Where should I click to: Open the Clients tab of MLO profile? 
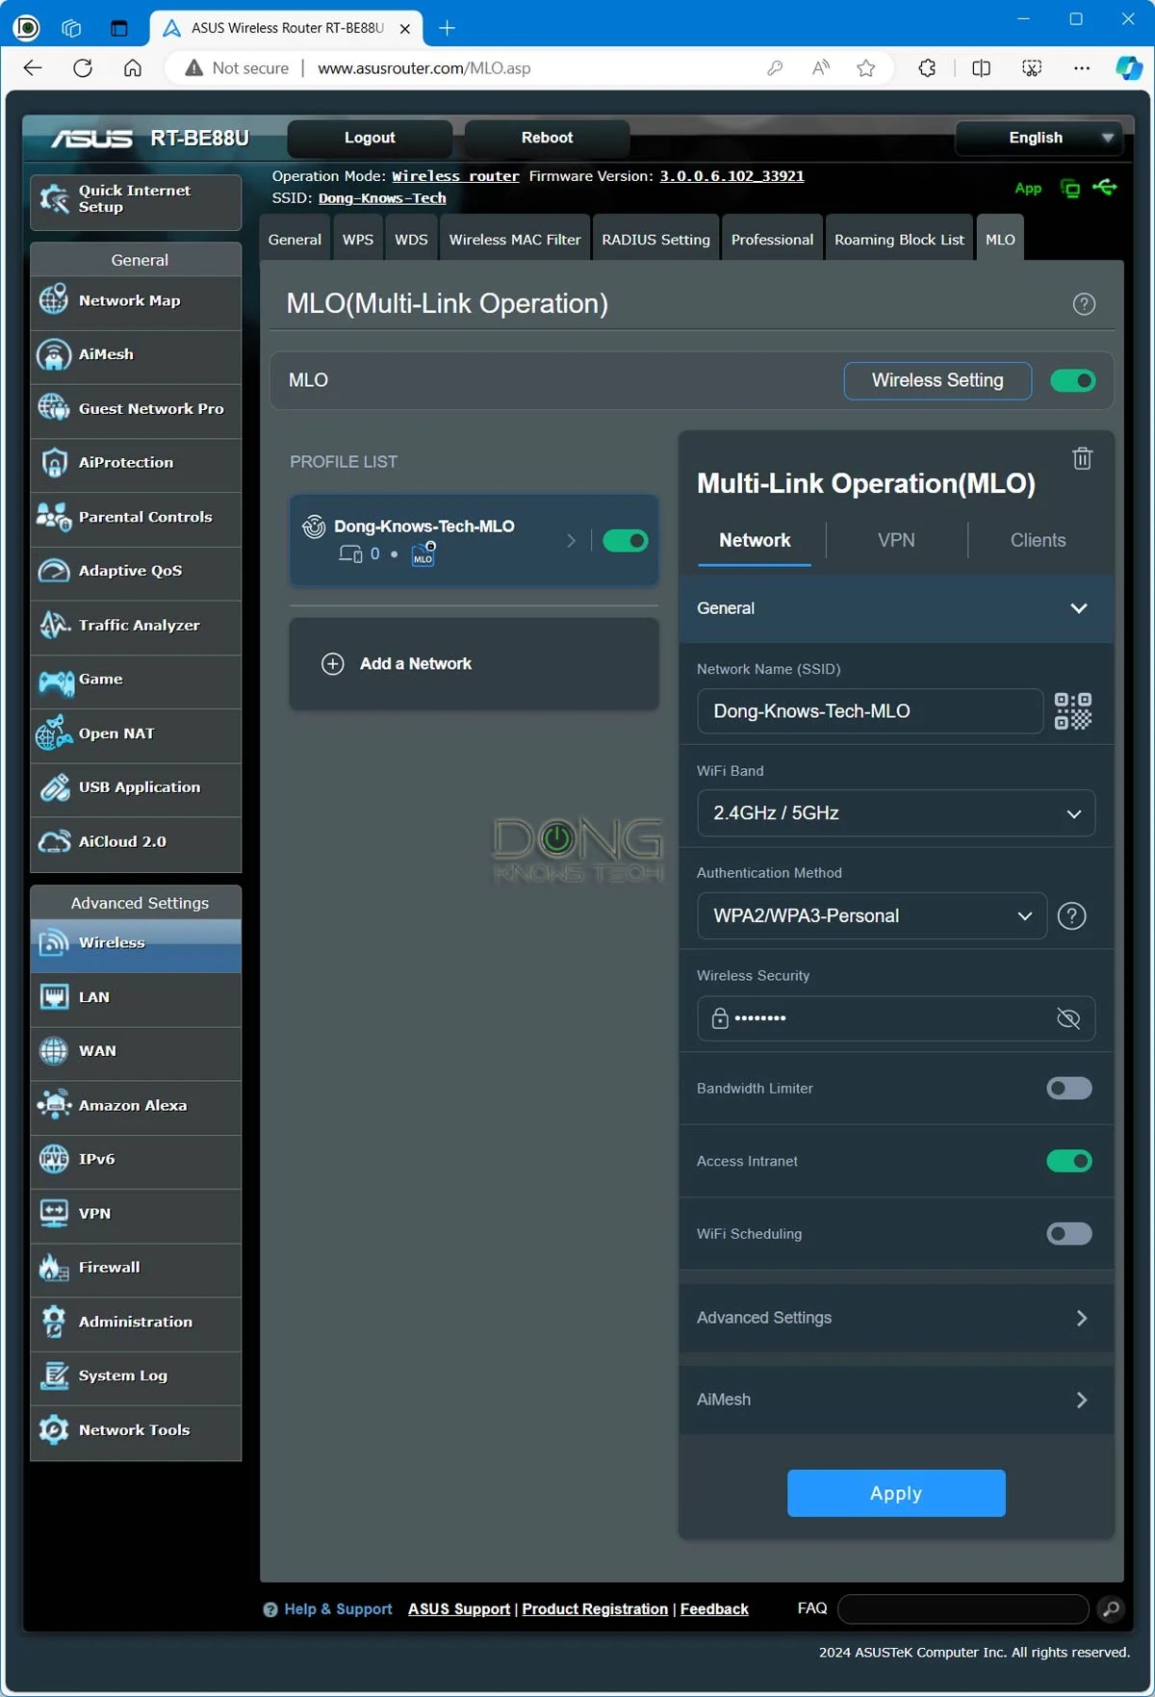point(1038,541)
